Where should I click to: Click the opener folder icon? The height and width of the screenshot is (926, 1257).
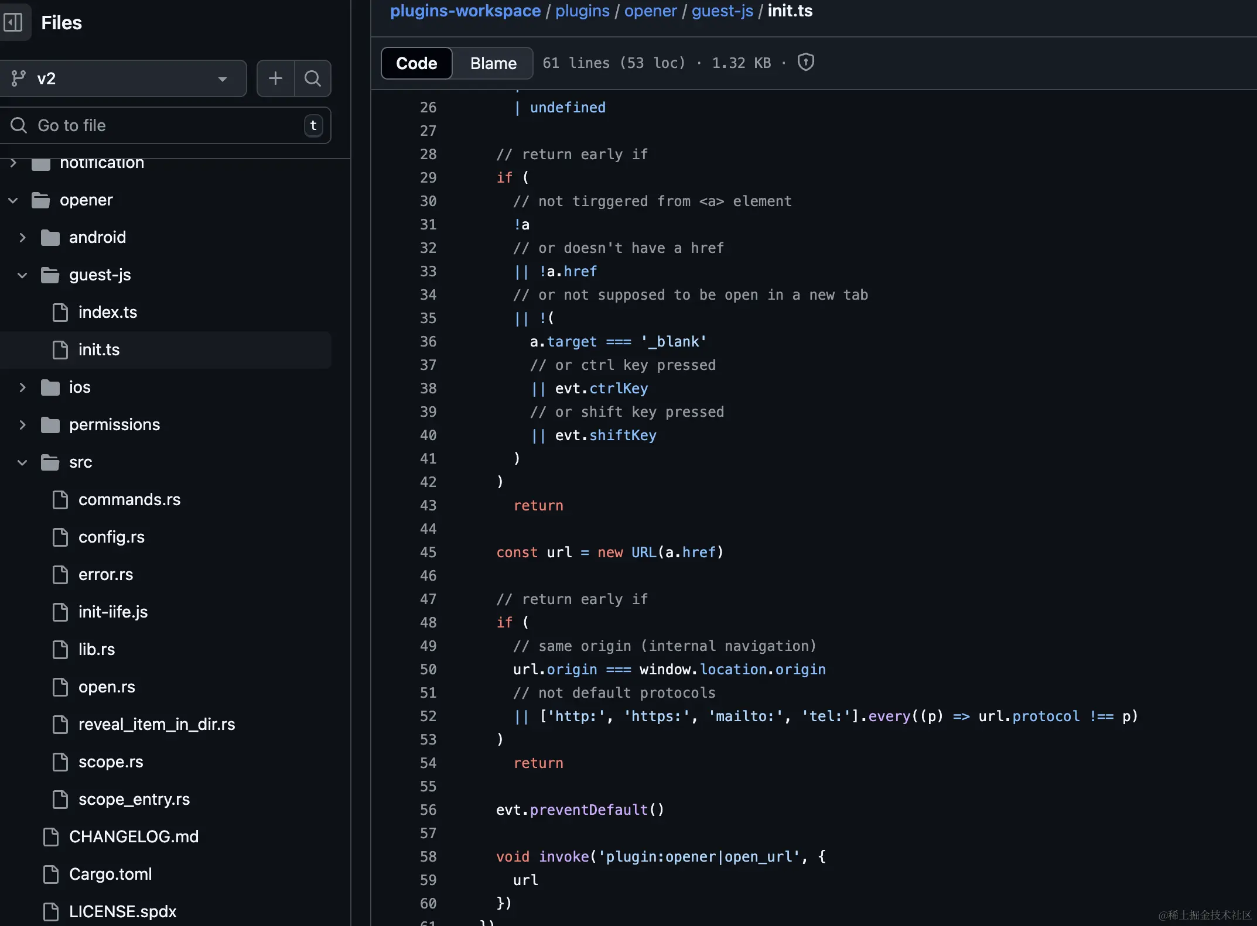point(40,200)
